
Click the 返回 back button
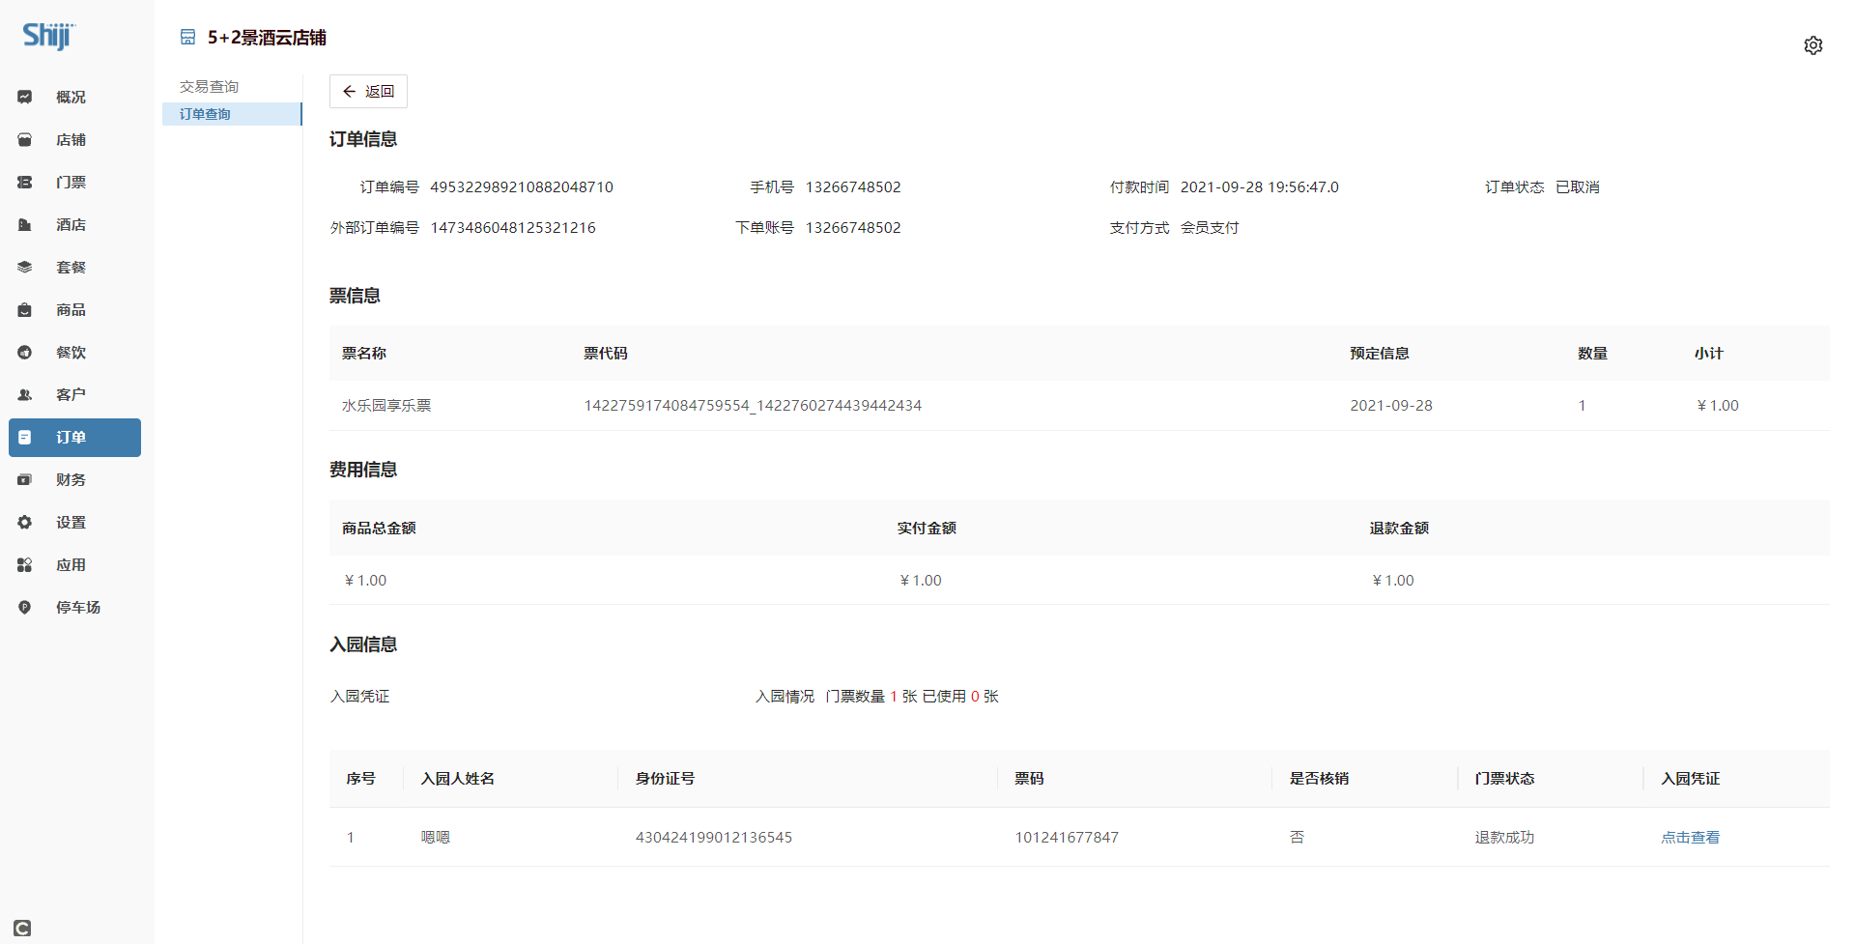click(368, 92)
